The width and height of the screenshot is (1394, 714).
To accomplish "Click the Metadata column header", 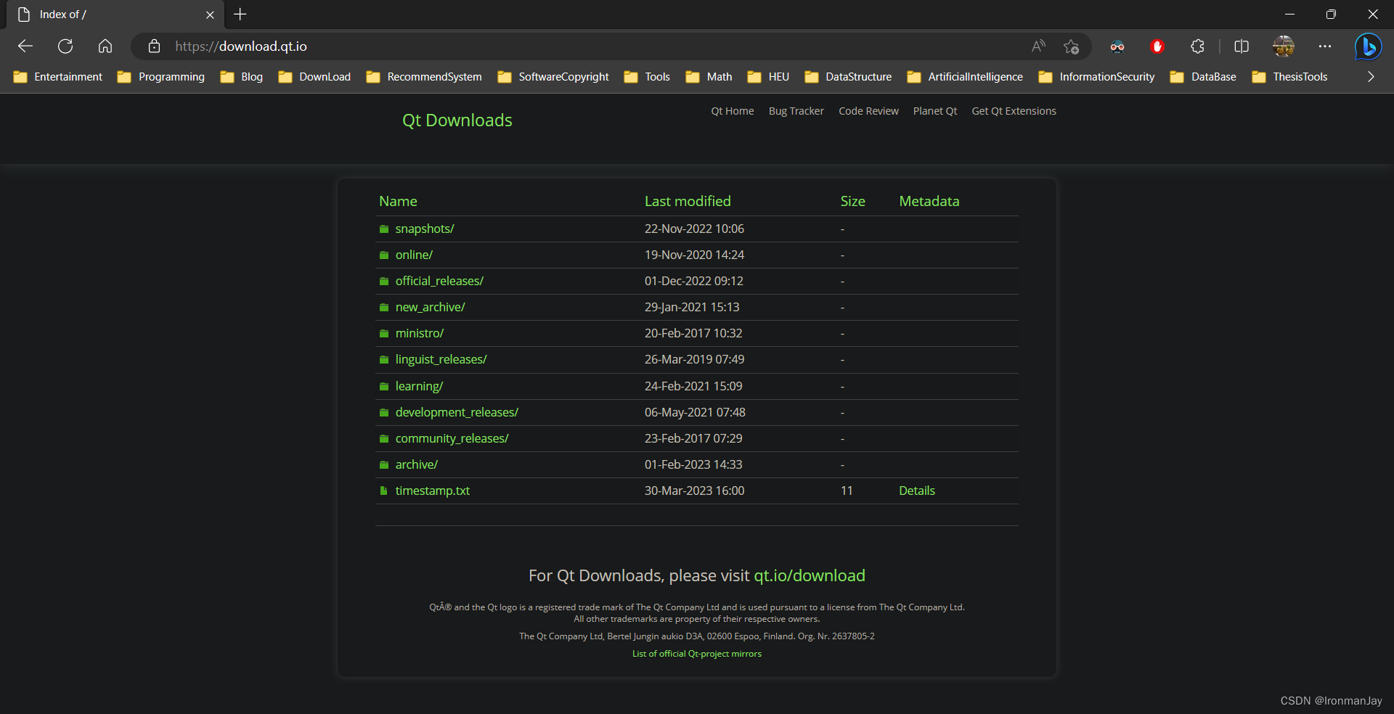I will (x=929, y=201).
